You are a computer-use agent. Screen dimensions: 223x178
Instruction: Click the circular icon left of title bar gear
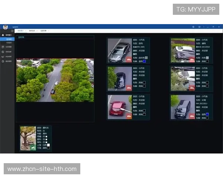[x=193, y=27]
